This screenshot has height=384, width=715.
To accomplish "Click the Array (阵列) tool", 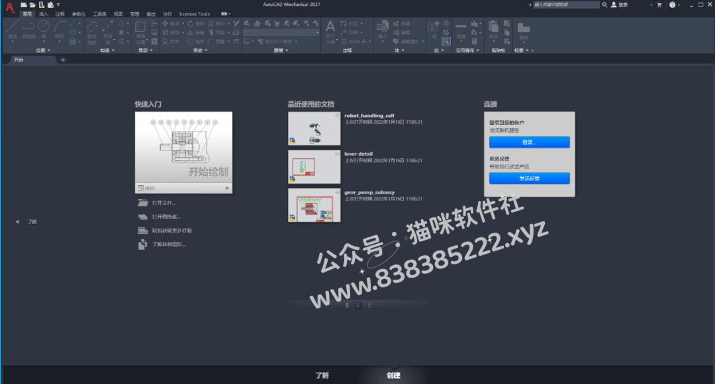I will (217, 23).
